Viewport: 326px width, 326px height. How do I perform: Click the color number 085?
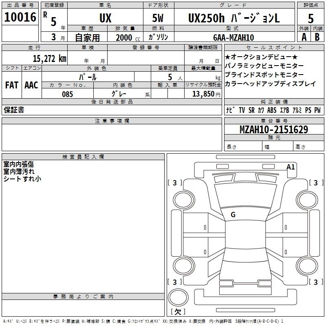(67, 94)
